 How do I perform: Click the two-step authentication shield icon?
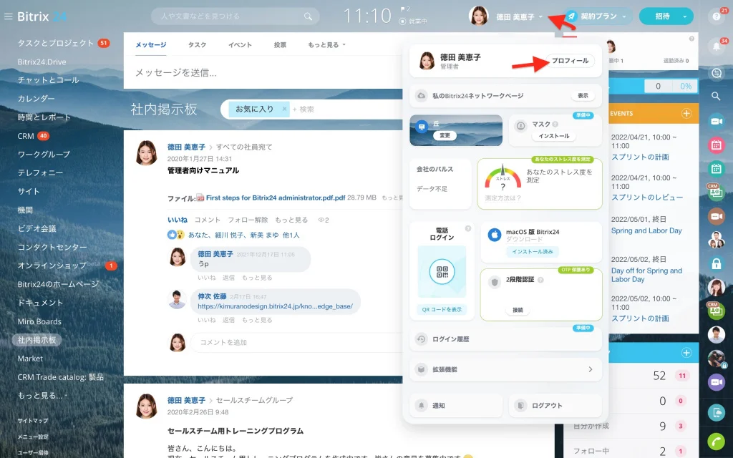point(494,282)
